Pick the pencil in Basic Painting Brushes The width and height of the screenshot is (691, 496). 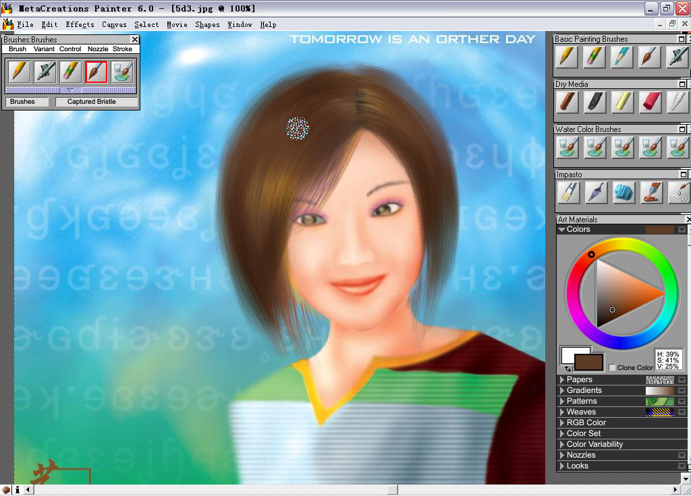[567, 57]
